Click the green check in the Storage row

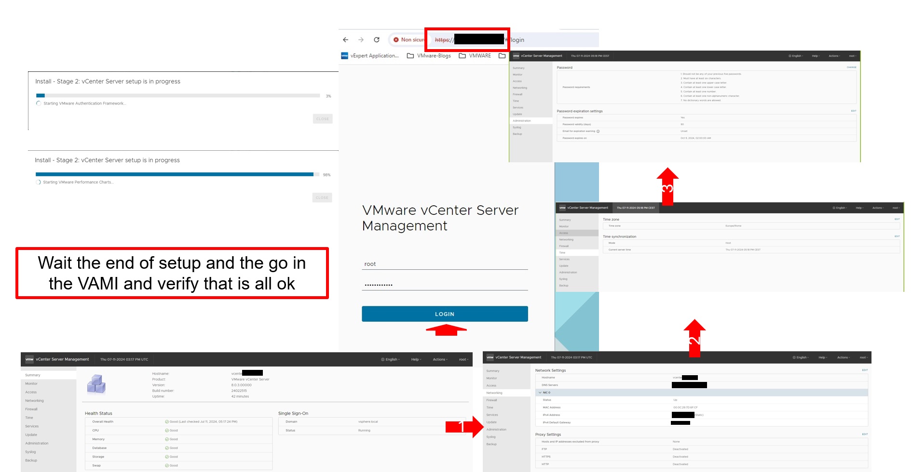coord(167,457)
